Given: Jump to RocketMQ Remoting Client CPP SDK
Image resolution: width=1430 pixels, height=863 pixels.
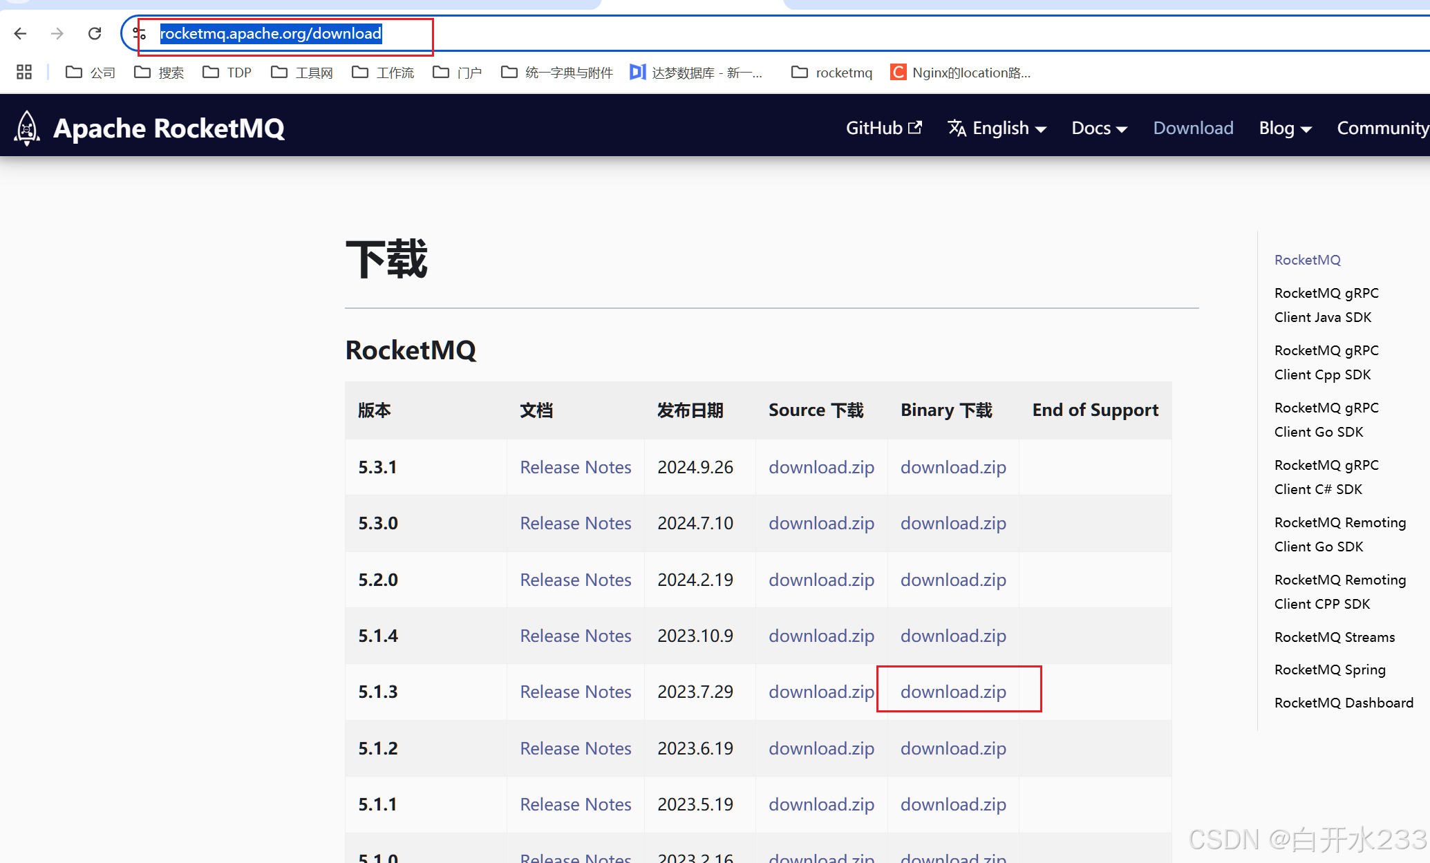Looking at the screenshot, I should (1340, 591).
